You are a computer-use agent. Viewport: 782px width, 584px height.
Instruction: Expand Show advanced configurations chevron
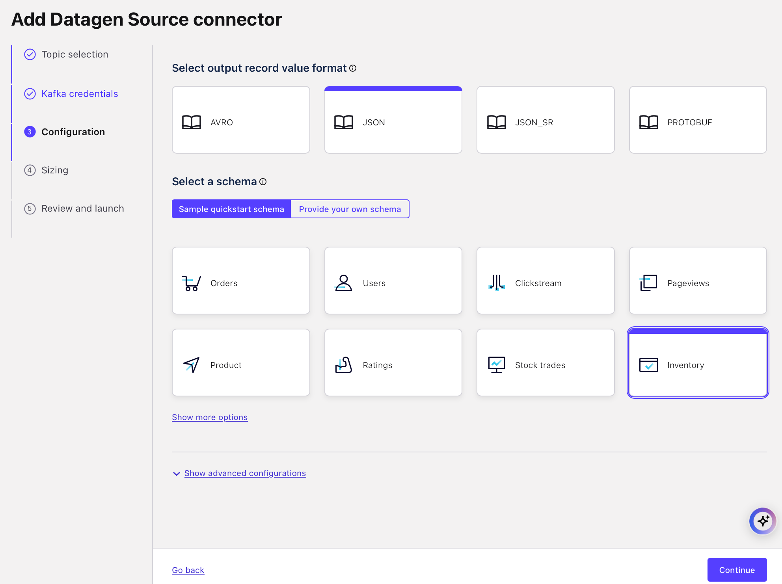[x=177, y=474]
